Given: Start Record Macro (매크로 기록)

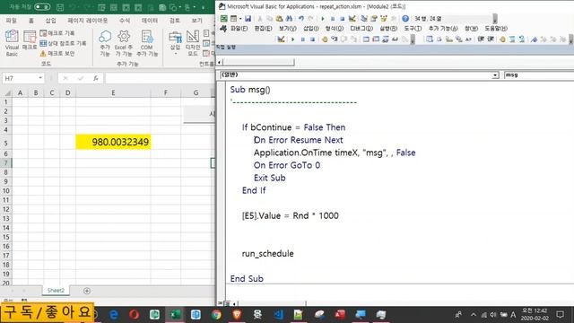Looking at the screenshot, I should point(57,33).
